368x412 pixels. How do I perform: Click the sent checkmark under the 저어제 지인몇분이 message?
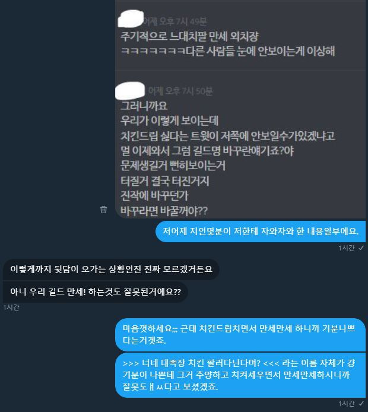tap(361, 248)
